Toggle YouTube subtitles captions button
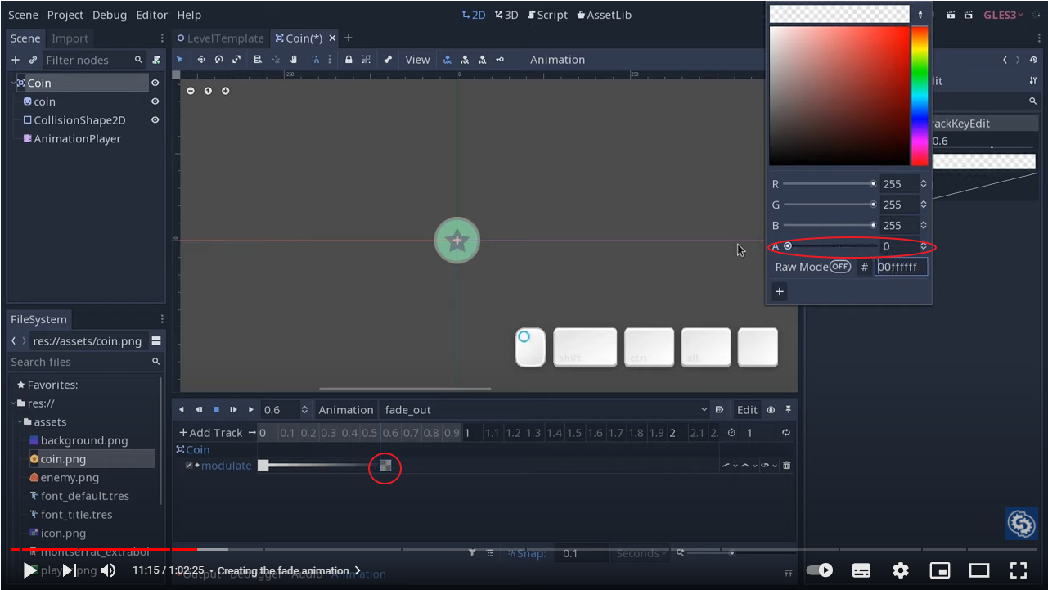The height and width of the screenshot is (590, 1048). [861, 570]
